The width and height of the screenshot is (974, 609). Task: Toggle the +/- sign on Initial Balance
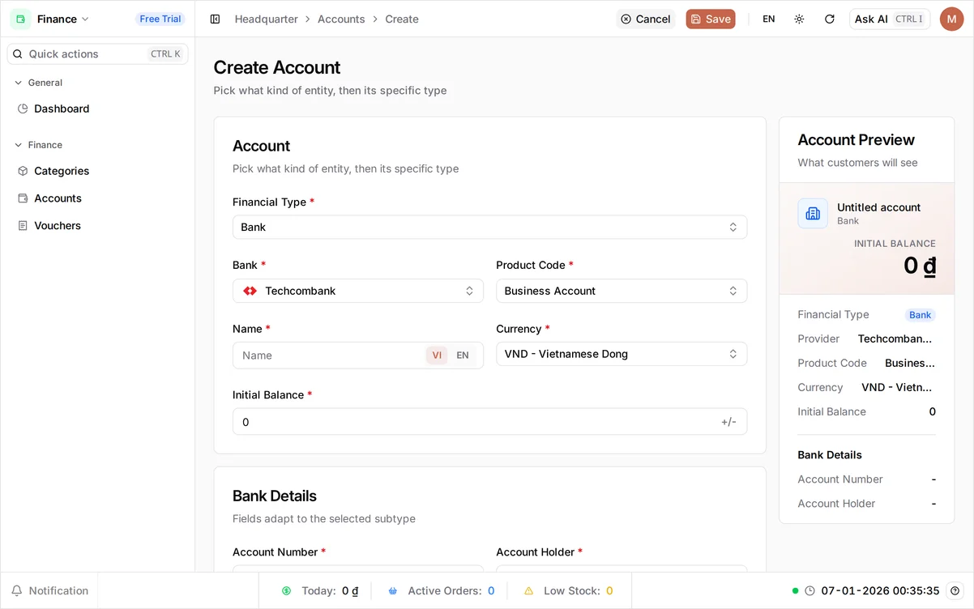coord(728,422)
